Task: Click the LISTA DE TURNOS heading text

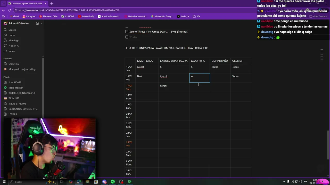Action: click(167, 48)
